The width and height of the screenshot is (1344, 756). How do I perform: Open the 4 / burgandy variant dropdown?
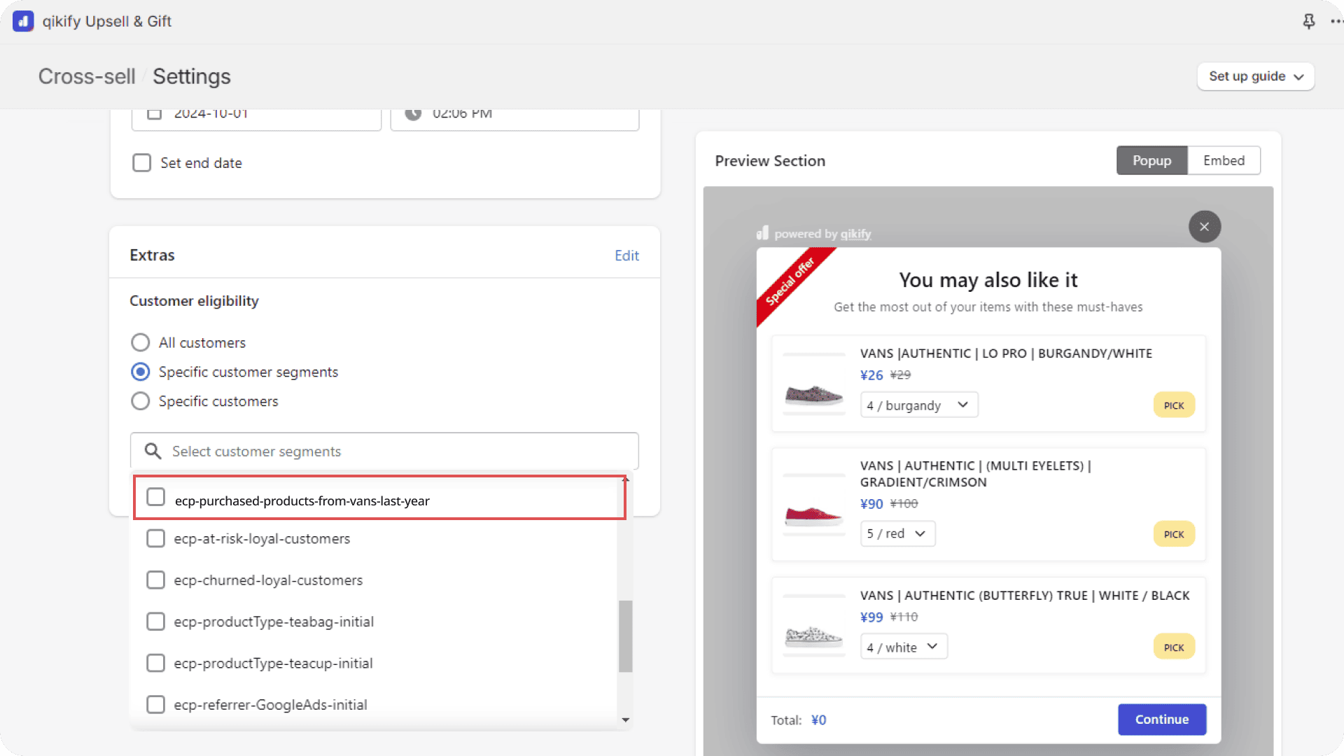(x=919, y=405)
